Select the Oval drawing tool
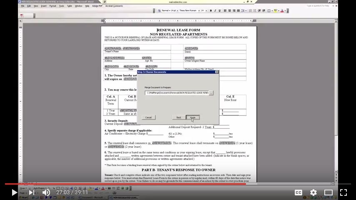The width and height of the screenshot is (356, 200). (63, 188)
